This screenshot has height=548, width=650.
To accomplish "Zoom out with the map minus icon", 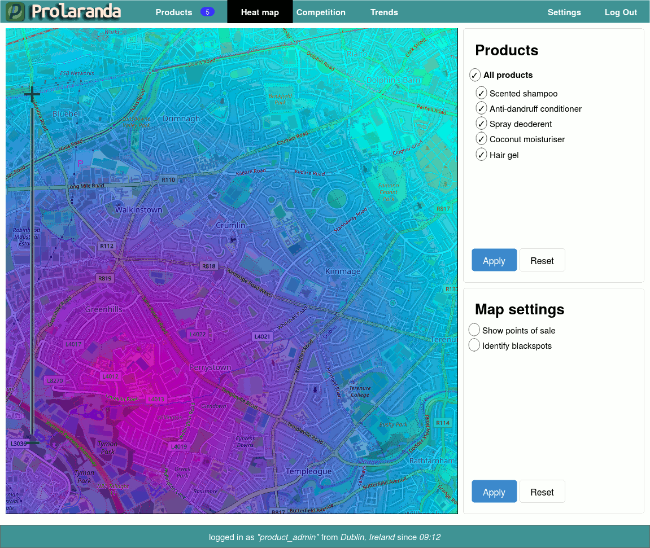I will 32,443.
